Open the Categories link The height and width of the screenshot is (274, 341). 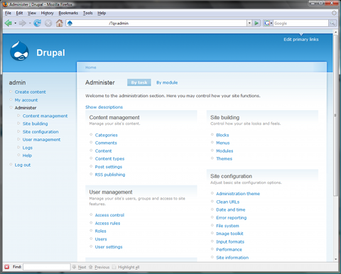pyautogui.click(x=106, y=135)
